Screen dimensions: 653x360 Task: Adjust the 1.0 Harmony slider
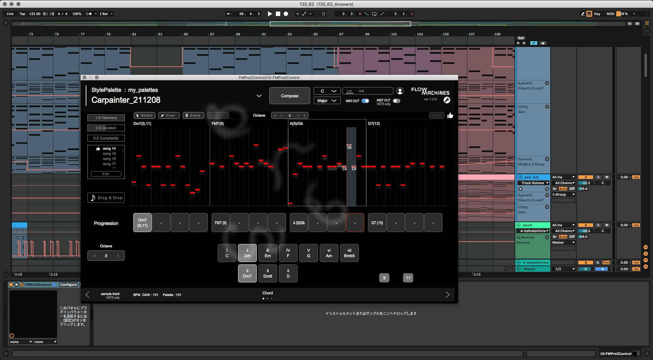pos(106,118)
